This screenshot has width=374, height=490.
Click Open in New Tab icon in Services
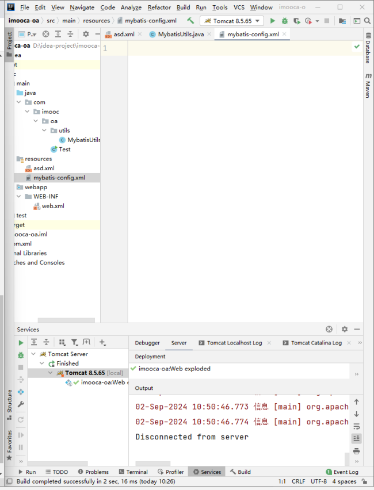click(86, 342)
